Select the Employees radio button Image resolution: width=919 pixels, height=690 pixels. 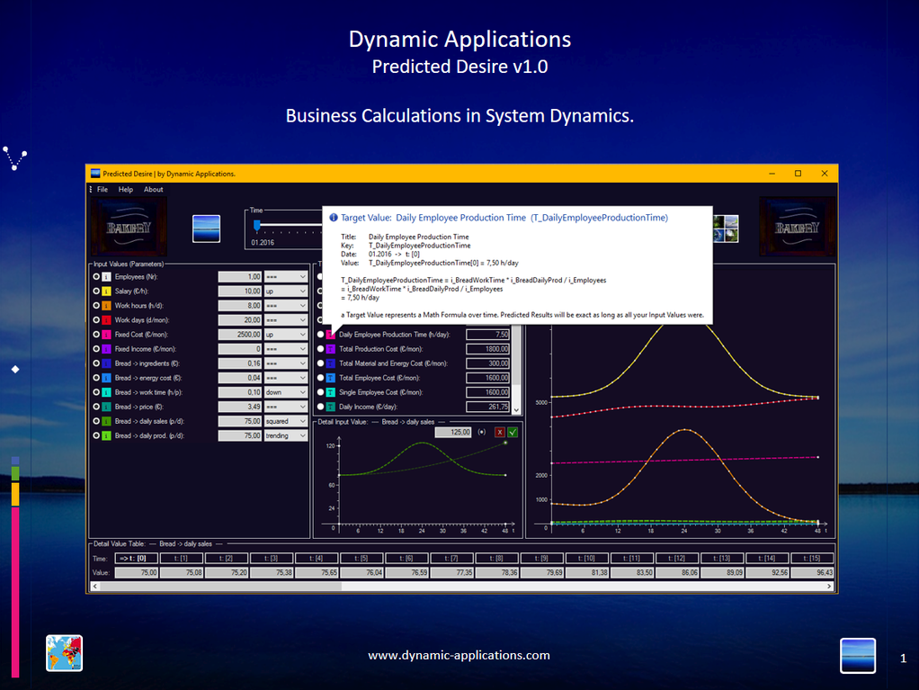96,277
